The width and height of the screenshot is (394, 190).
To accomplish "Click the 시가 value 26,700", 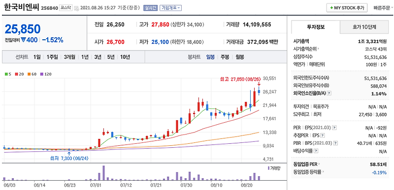I will (116, 42).
